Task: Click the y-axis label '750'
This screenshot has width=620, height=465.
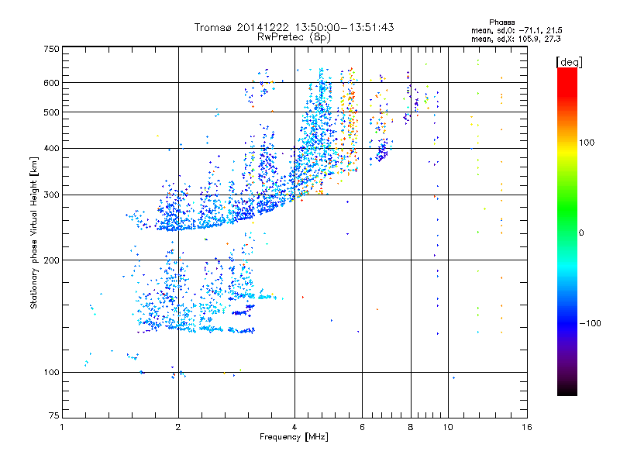Action: [x=51, y=49]
